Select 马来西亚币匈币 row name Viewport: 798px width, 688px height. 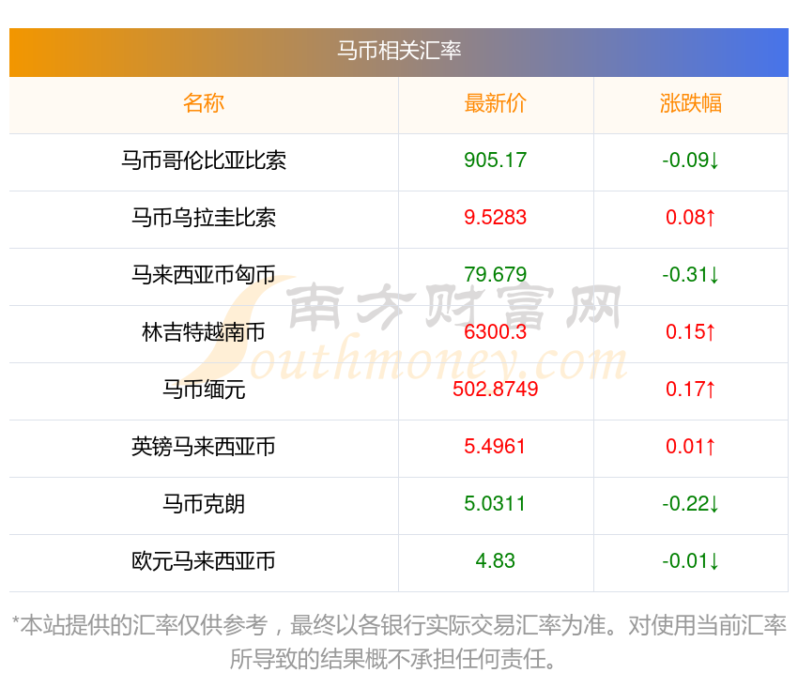[204, 275]
